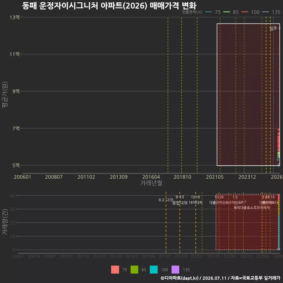Click '201412' on the volume chart axis
Image resolution: width=283 pixels, height=283 pixels.
click(x=132, y=256)
